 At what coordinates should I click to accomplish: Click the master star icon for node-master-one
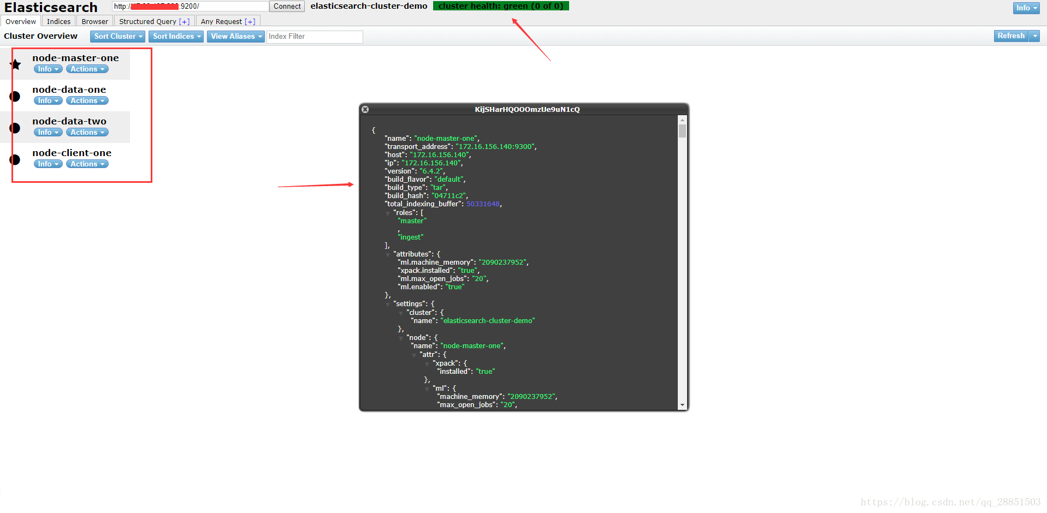click(x=15, y=64)
